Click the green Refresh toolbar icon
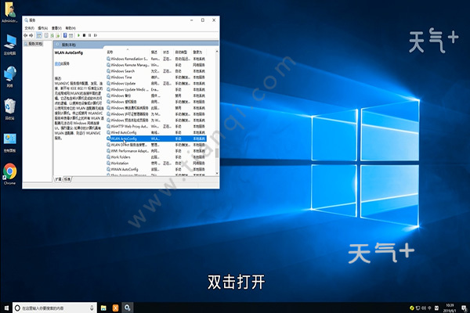The image size is (470, 313). click(52, 35)
